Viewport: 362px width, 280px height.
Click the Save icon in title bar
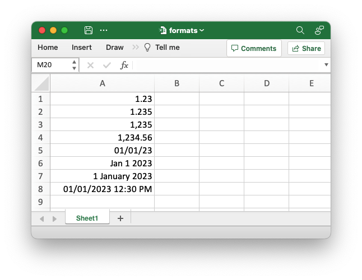(88, 30)
